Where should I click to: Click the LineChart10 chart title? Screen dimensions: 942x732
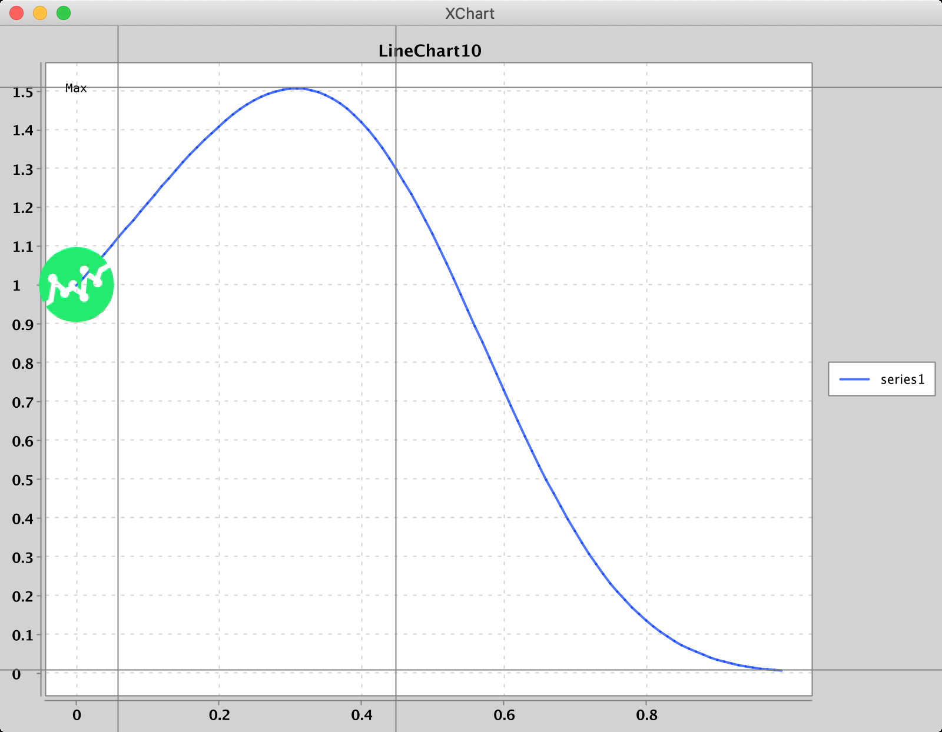430,51
